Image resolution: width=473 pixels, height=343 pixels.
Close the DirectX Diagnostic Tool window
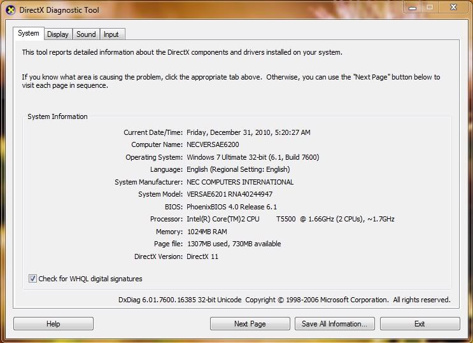tap(453, 7)
